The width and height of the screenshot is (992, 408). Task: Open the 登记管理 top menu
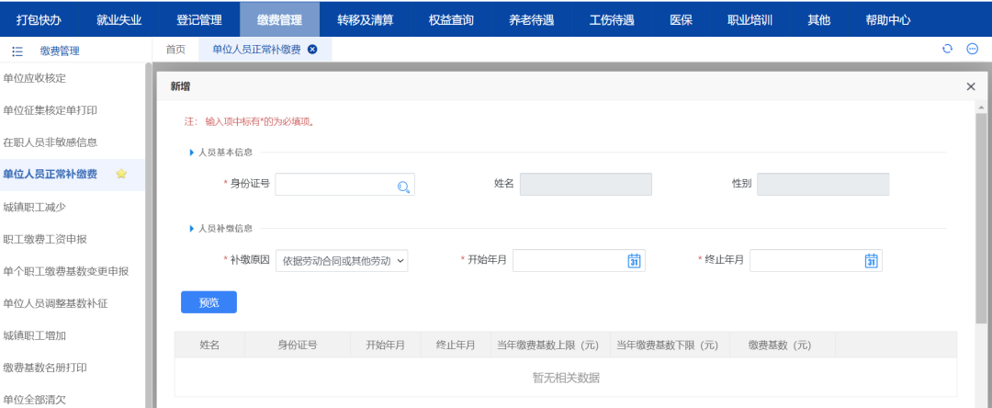pos(199,19)
